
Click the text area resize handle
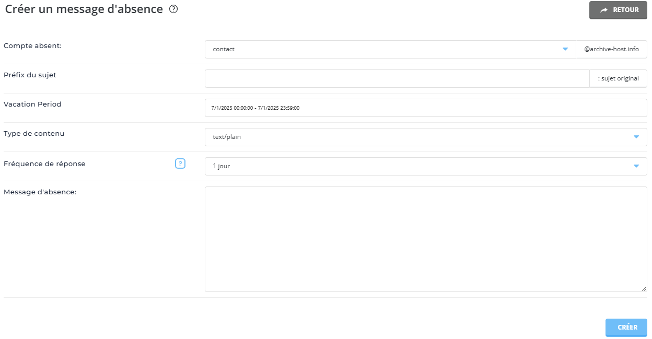(x=644, y=289)
